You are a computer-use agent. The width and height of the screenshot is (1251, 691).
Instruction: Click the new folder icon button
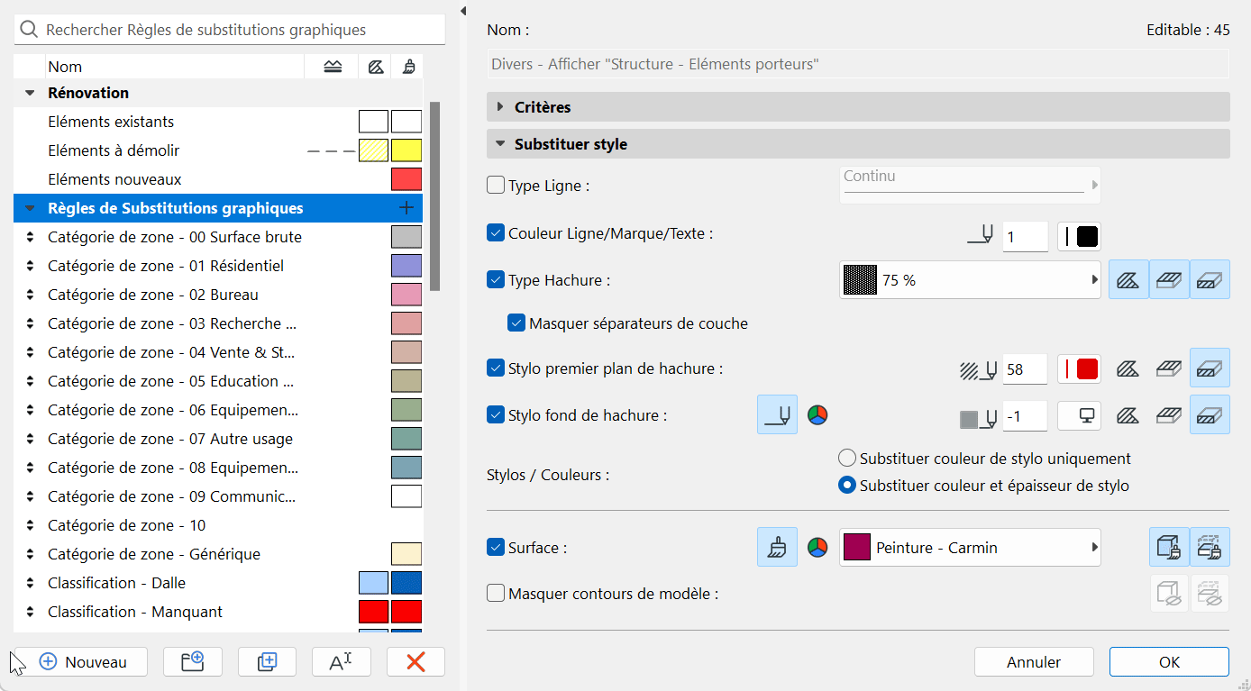point(193,661)
